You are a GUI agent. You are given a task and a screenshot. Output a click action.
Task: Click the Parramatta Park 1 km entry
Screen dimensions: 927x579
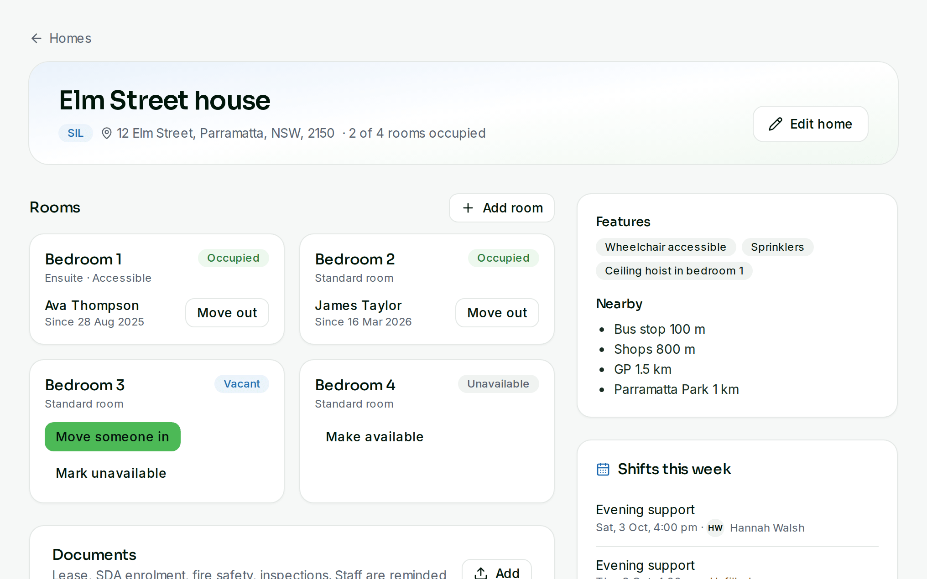pos(677,389)
